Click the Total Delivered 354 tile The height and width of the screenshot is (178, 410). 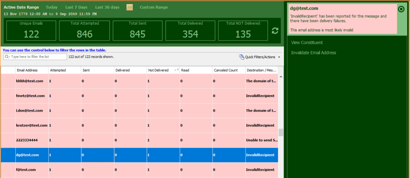[190, 30]
